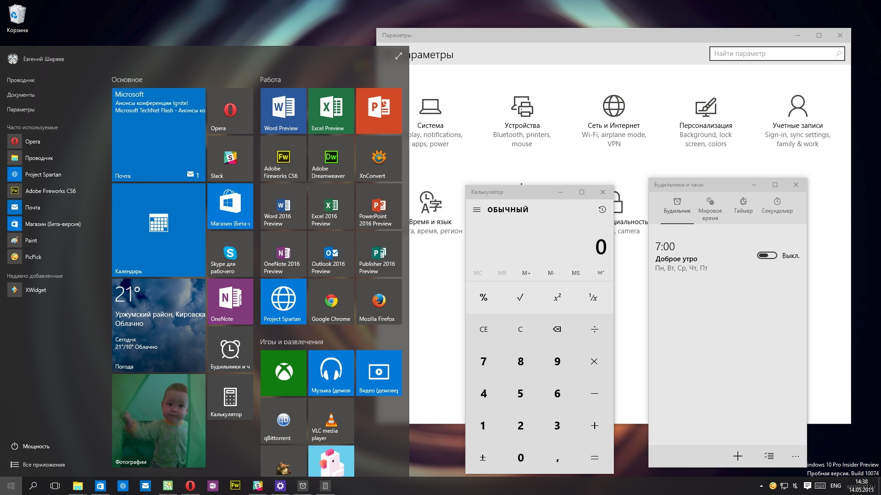Open more options ellipsis in Alarms

point(796,456)
